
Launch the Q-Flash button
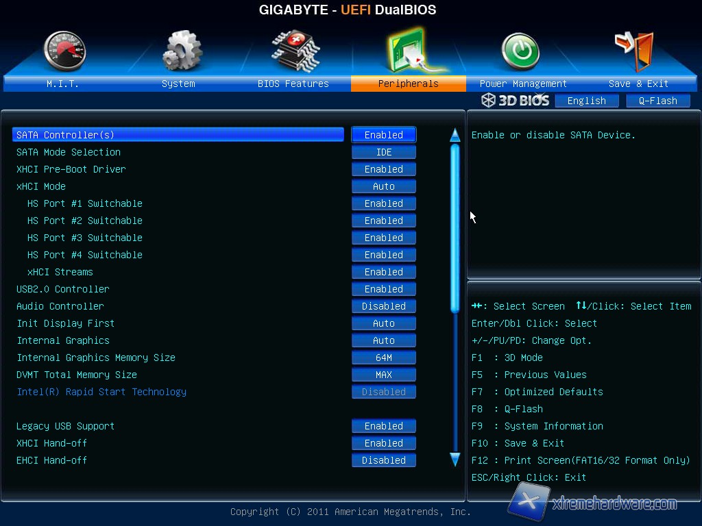pyautogui.click(x=657, y=101)
